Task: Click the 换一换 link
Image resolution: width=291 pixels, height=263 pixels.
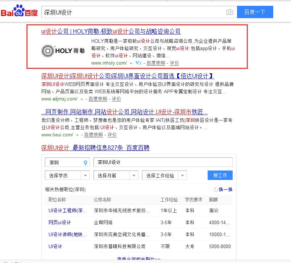Action: pos(225,189)
